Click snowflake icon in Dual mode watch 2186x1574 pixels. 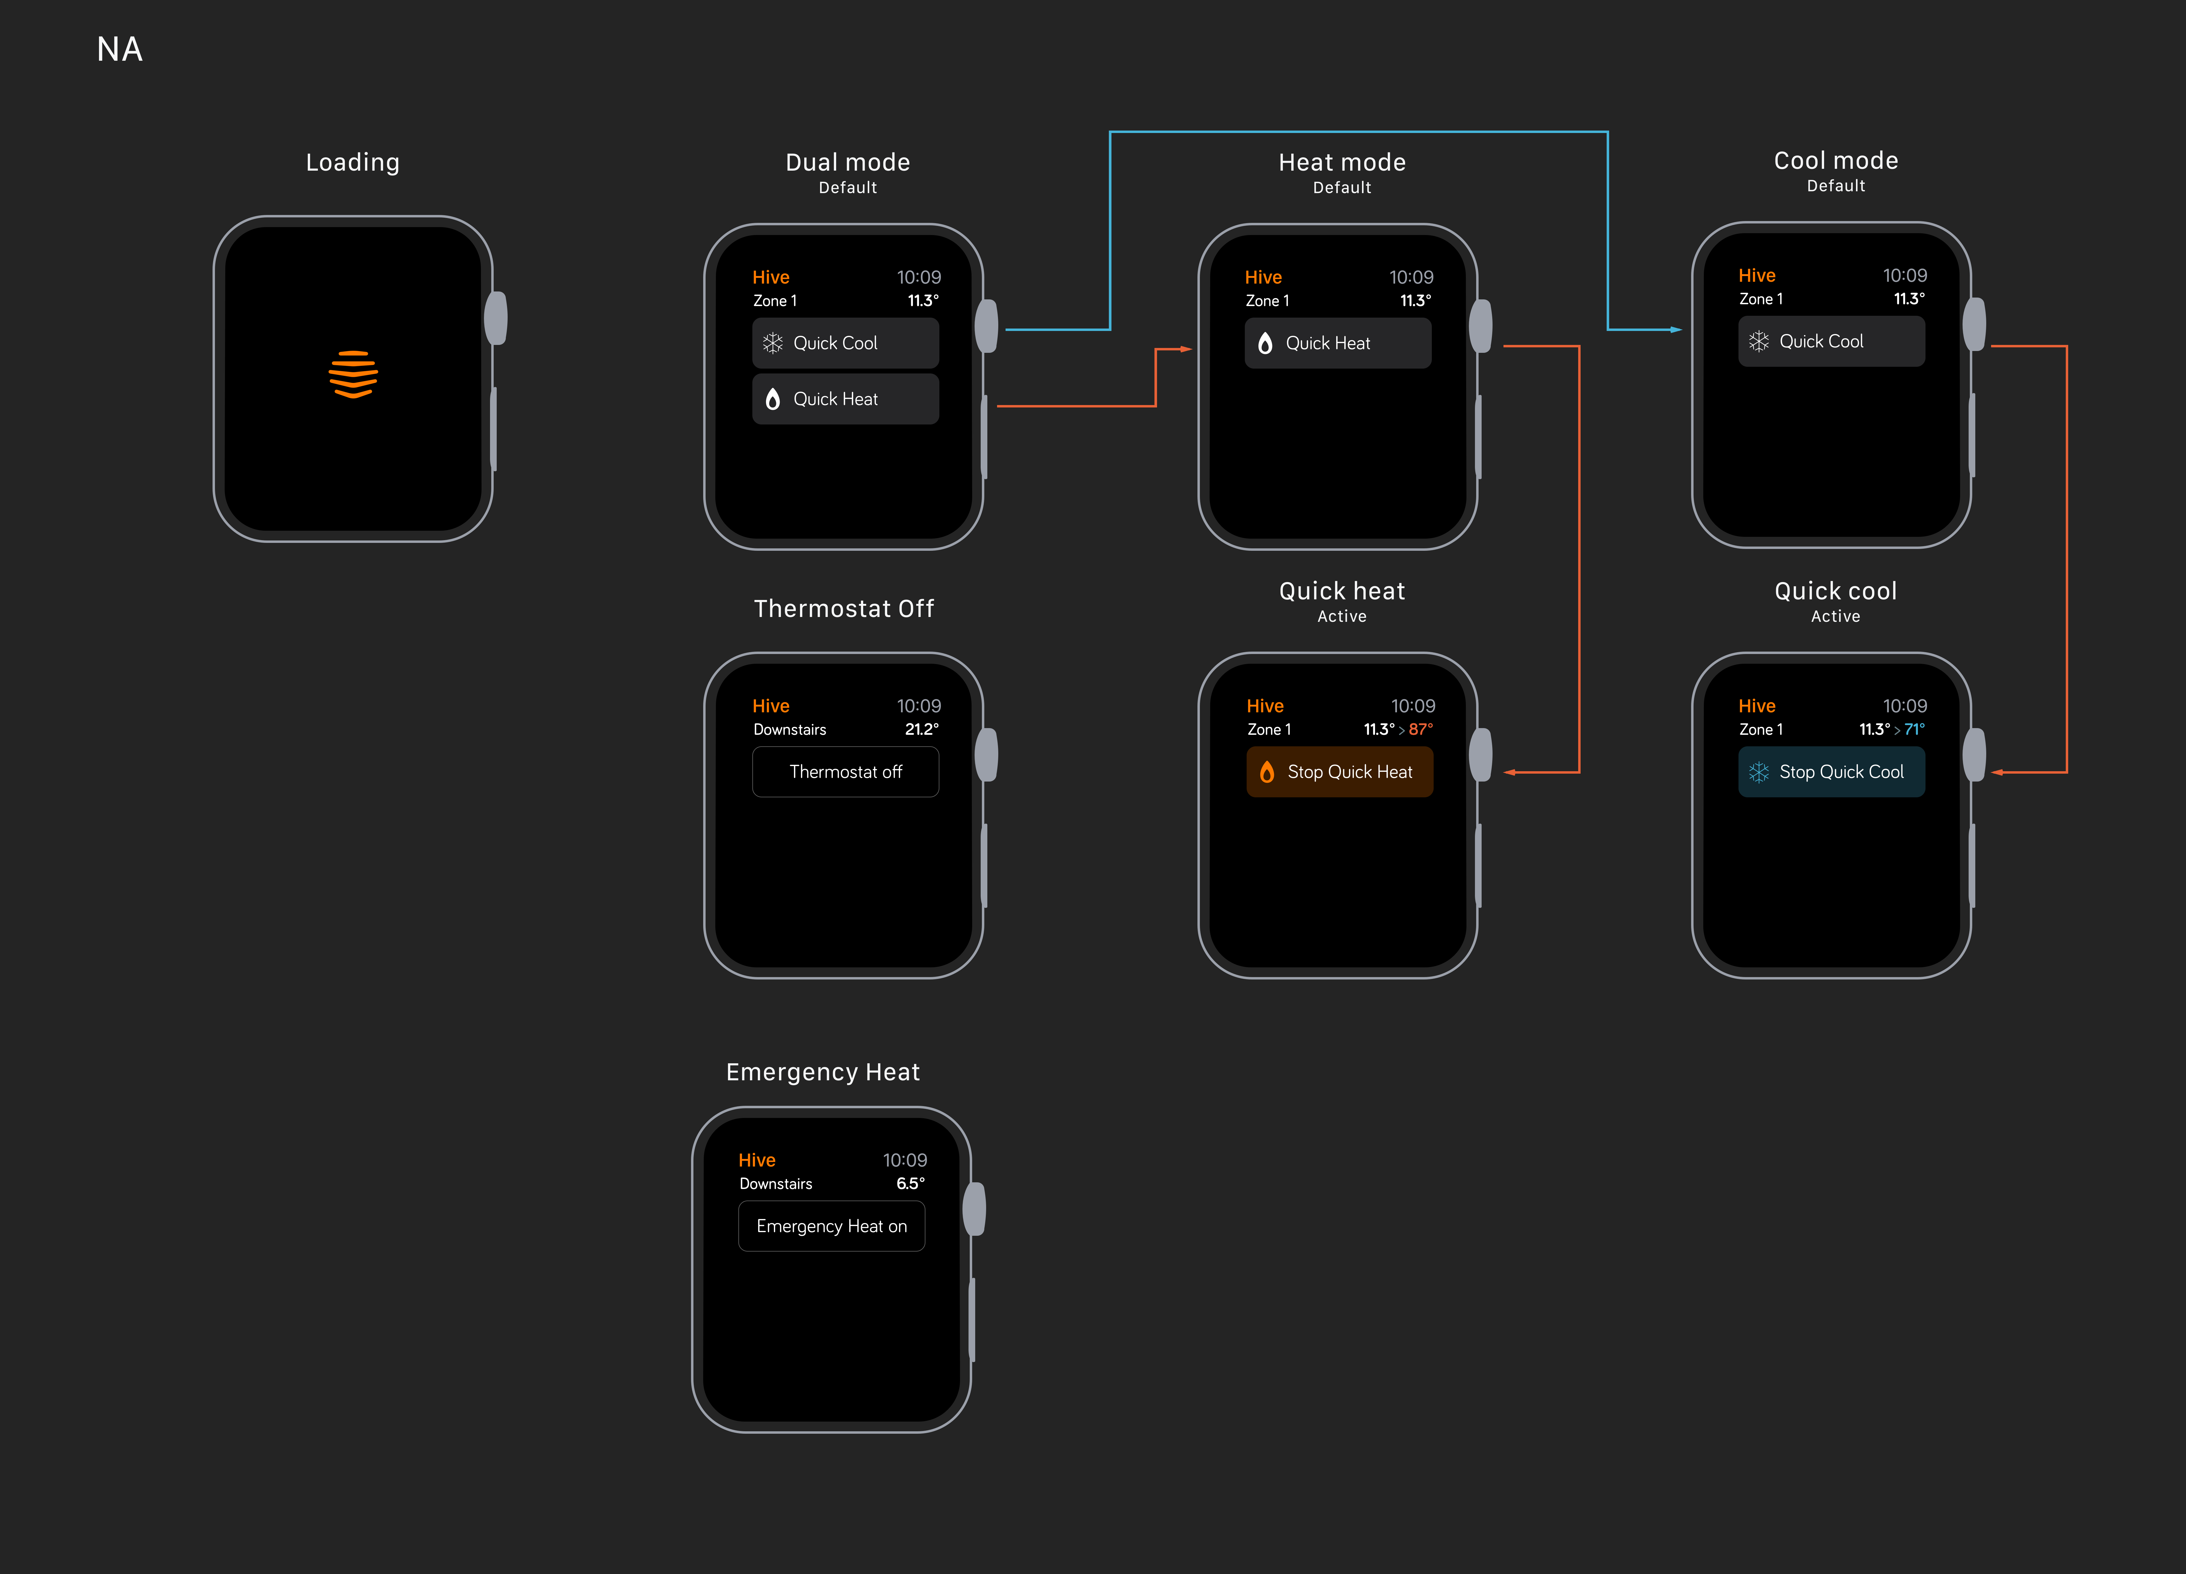(773, 343)
